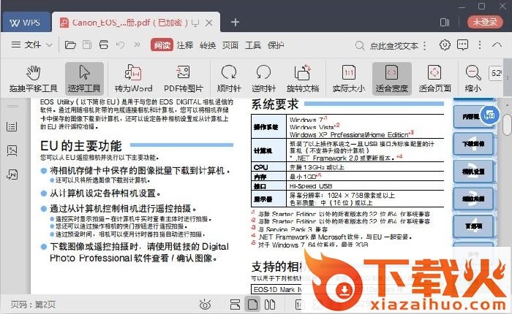The height and width of the screenshot is (314, 512).
Task: Open the annotations sidebar panel icon
Action: (12, 175)
